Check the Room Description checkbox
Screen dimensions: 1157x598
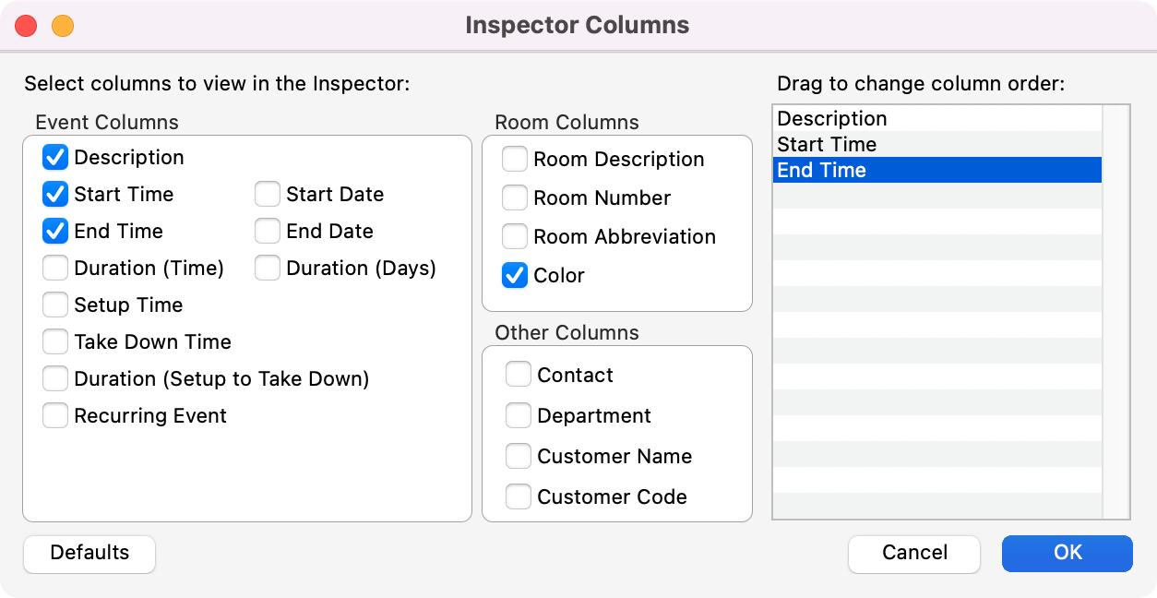(x=515, y=160)
